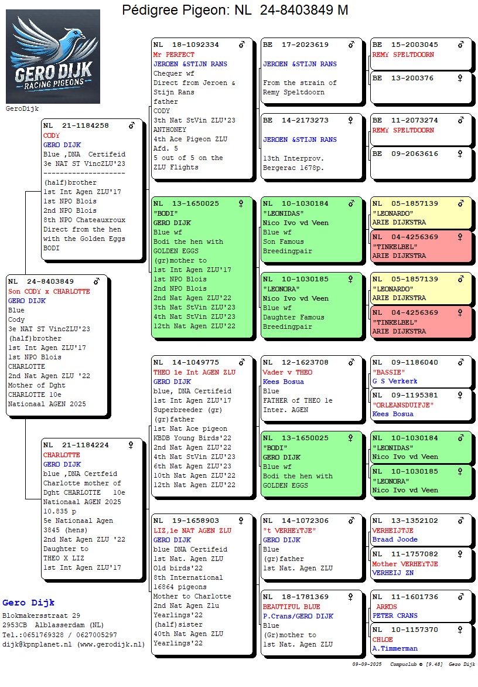478x687 pixels.
Task: Select the female symbol on BEAUTIFUL BLUE's box
Action: point(351,597)
